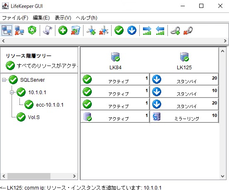
Task: Click the Unextend resource hierarchy left-arrow icon
Action: tap(160, 31)
